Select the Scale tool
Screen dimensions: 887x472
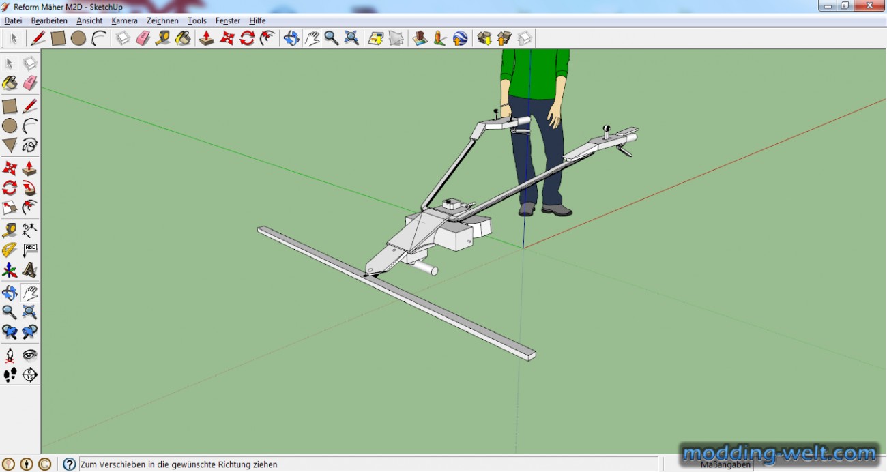(10, 207)
